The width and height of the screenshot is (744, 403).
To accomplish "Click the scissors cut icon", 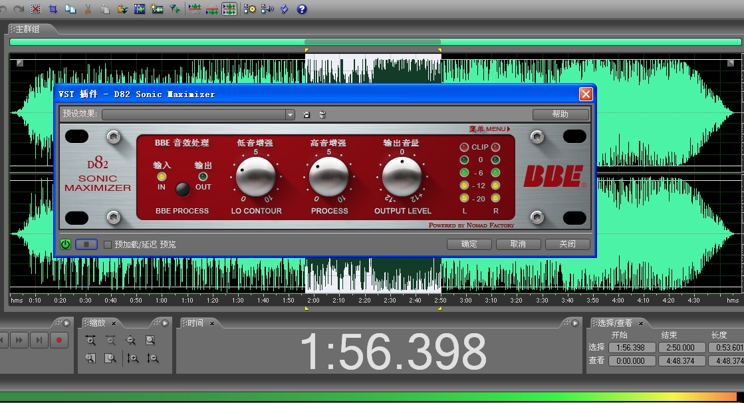I will [88, 9].
